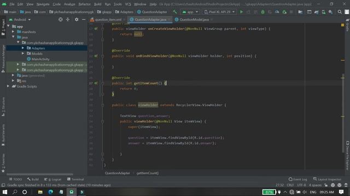Open the AVD Manager phone icon
Screen dimensions: 350x196
323,12
